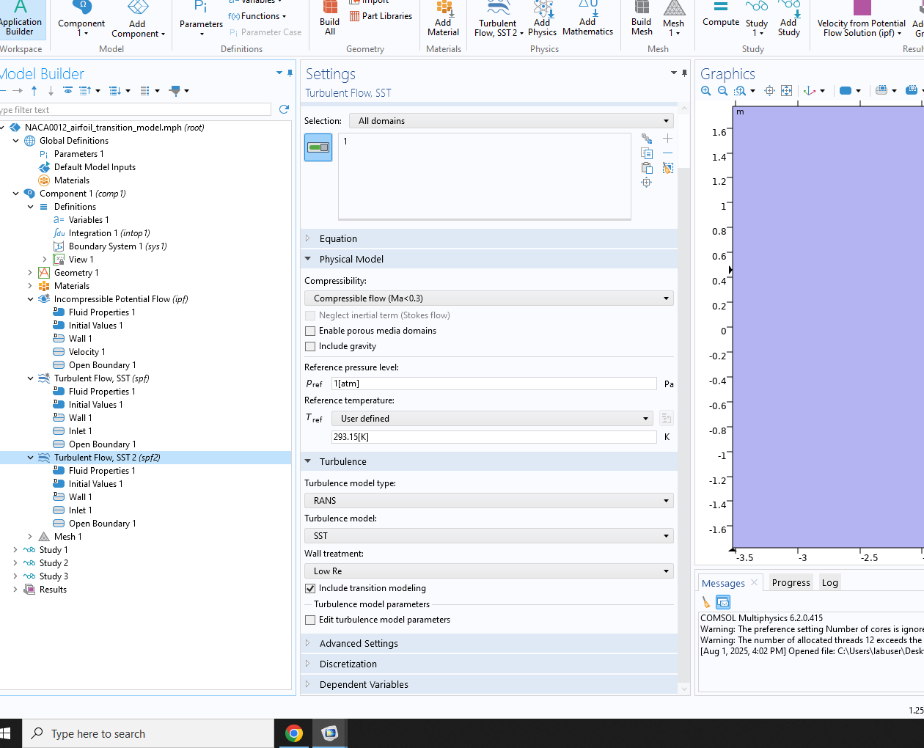924x748 pixels.
Task: Check the Include gravity option
Action: tap(310, 346)
